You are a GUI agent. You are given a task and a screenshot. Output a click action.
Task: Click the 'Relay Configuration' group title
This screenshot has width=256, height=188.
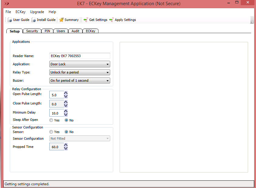26,89
